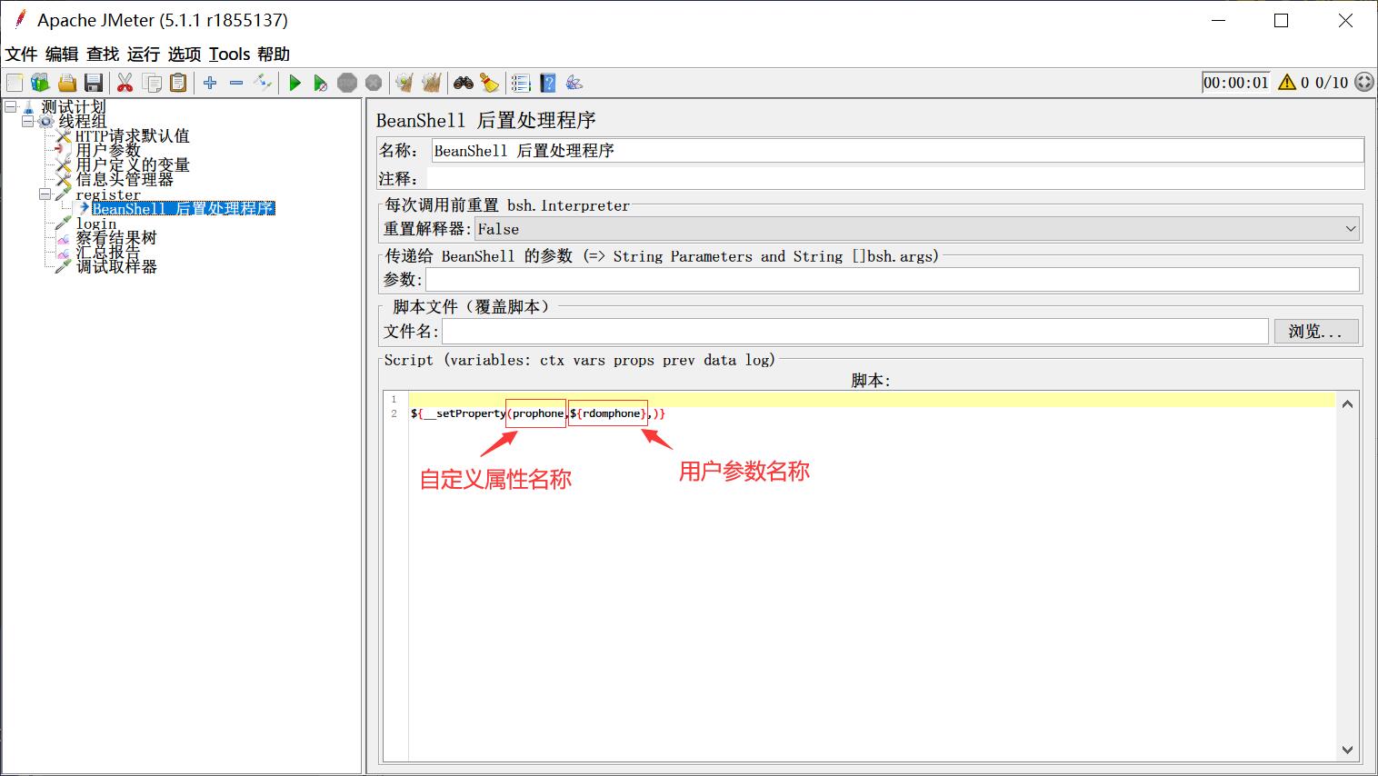Viewport: 1378px width, 776px height.
Task: Click the Clear All broom icon
Action: point(432,84)
